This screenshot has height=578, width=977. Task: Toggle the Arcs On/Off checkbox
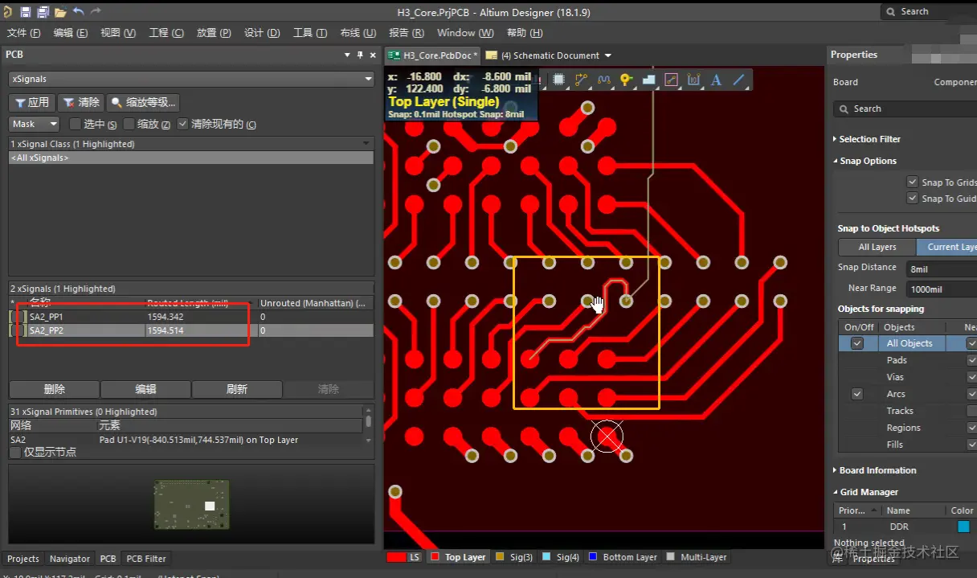tap(857, 394)
